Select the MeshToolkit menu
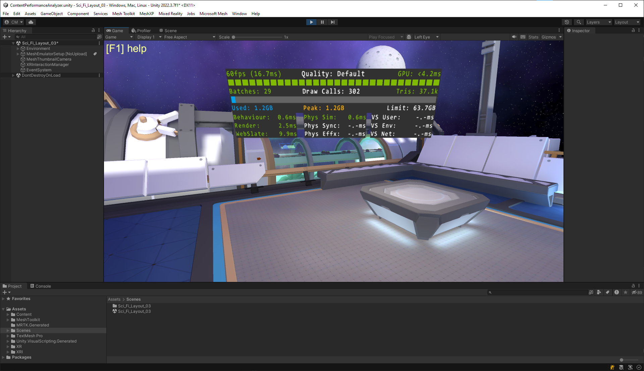 click(x=123, y=13)
